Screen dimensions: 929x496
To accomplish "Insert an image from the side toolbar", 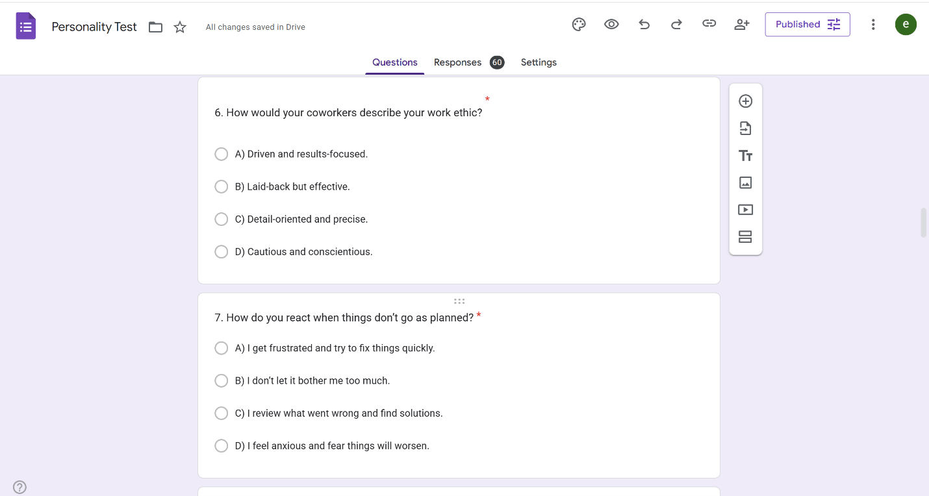I will [x=745, y=183].
